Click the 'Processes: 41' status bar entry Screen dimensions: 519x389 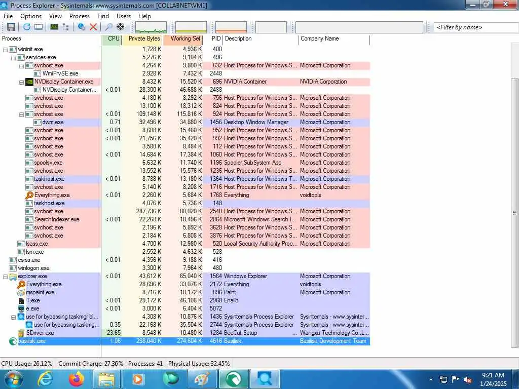point(145,364)
